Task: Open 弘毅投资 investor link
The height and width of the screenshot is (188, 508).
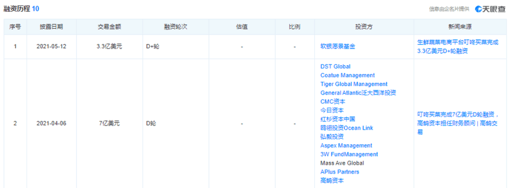Action: (332, 136)
